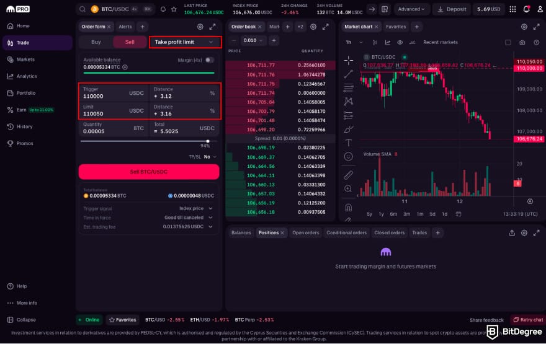Open Portfolio in sidebar
Image resolution: width=546 pixels, height=344 pixels.
tap(37, 93)
